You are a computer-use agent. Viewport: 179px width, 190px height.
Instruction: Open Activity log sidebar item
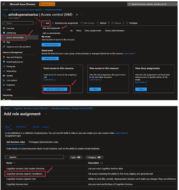click(x=11, y=33)
